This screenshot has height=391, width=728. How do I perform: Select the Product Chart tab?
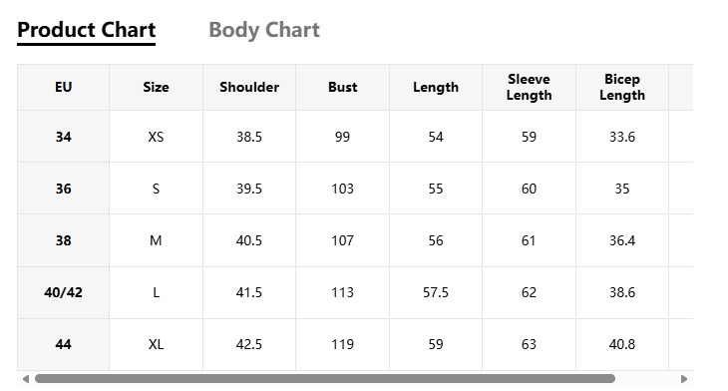point(87,30)
